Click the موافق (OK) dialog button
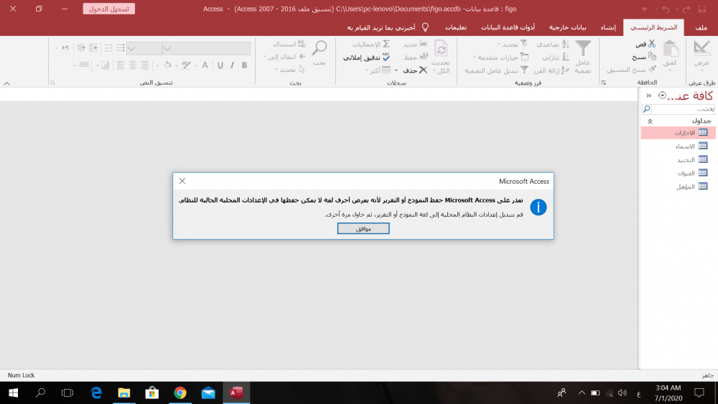Screen dimensions: 718x404 (x=363, y=228)
